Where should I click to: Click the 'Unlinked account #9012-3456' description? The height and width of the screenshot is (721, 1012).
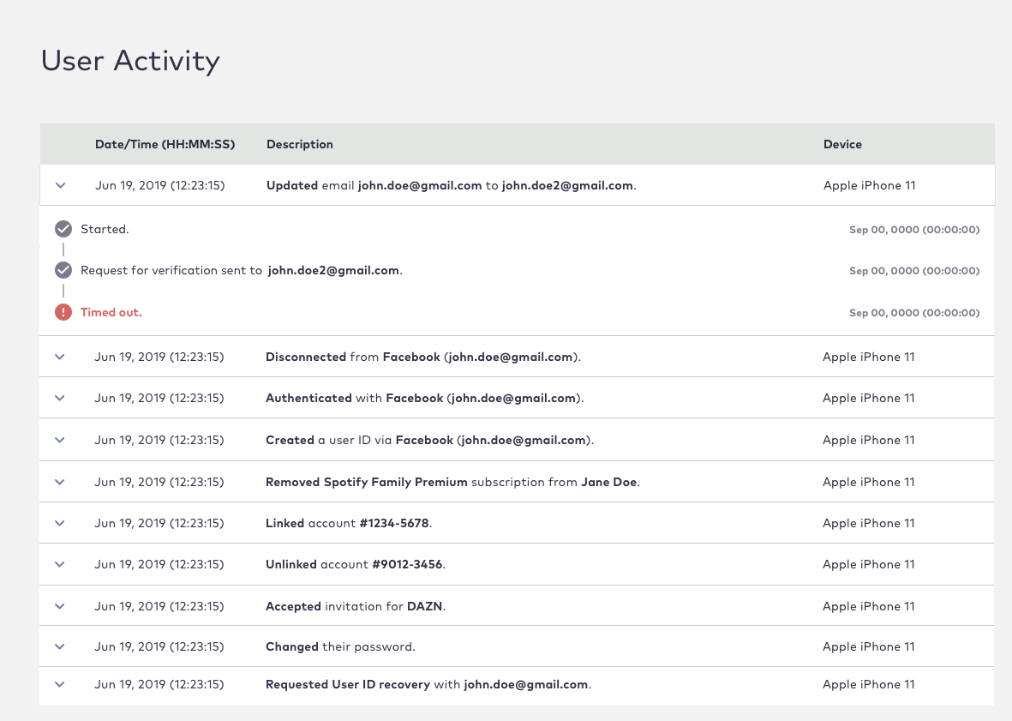point(356,565)
